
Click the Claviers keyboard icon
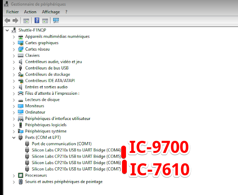[x=20, y=55]
